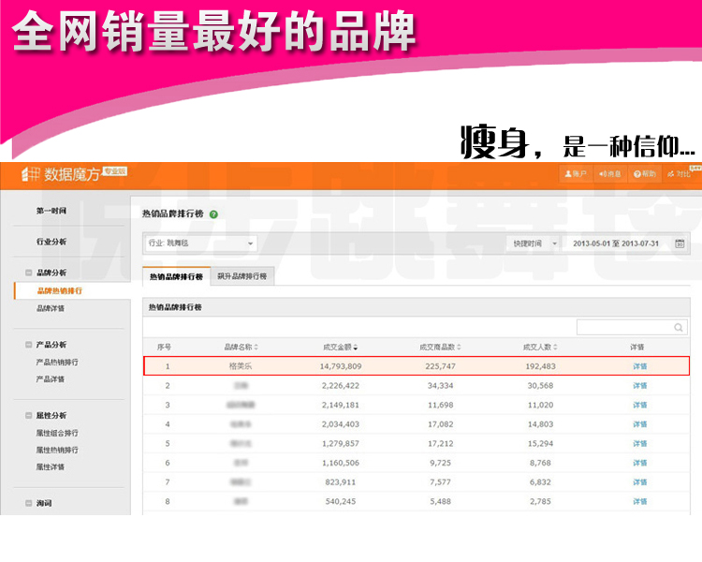Expand the 淘词 sidebar section
This screenshot has width=702, height=562.
(x=29, y=503)
